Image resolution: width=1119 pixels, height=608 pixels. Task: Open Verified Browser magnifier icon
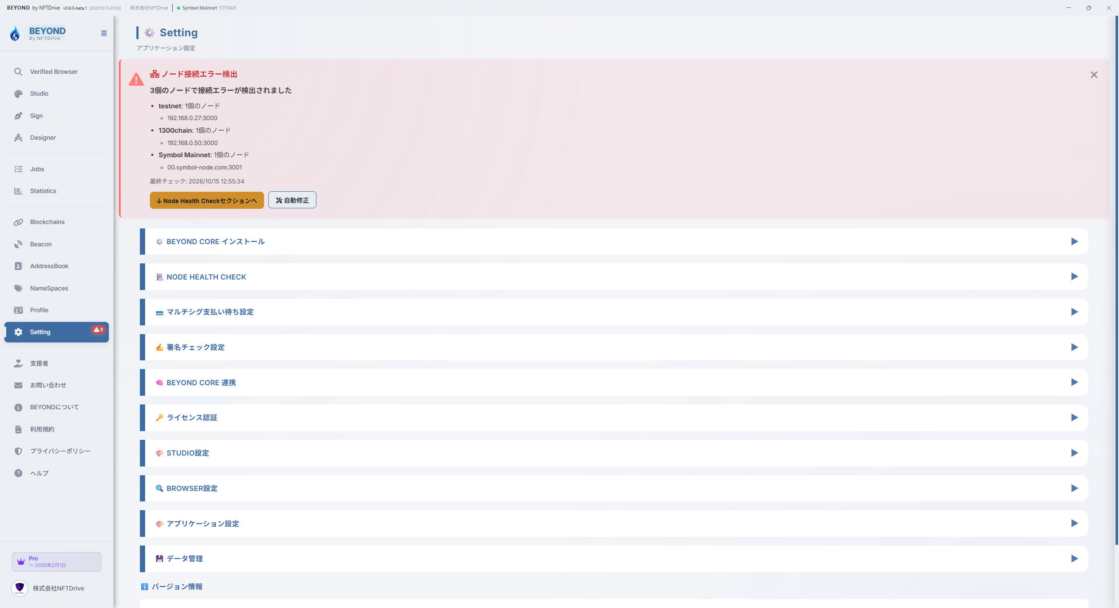pos(18,72)
